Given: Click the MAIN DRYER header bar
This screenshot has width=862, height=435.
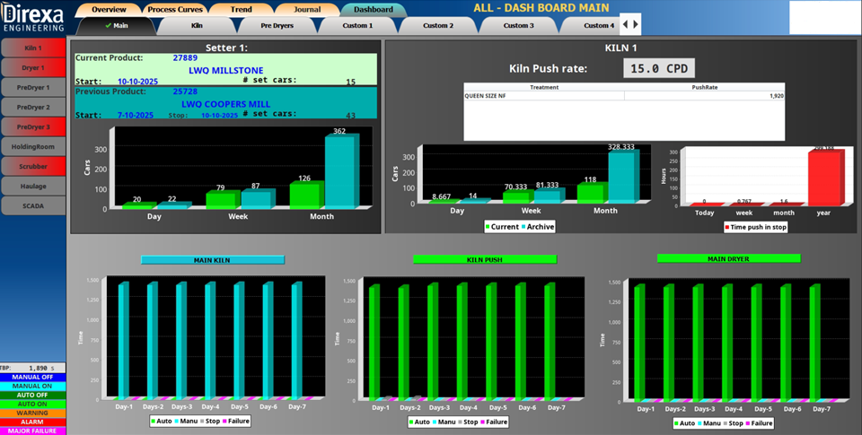Looking at the screenshot, I should [728, 258].
